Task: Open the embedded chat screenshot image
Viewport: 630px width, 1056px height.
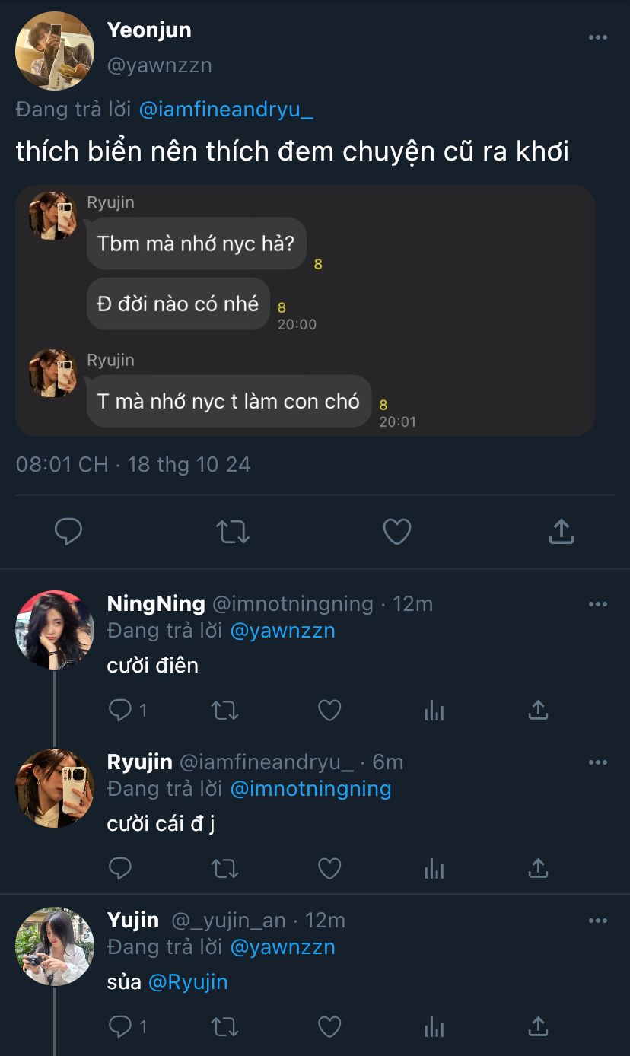Action: click(305, 310)
